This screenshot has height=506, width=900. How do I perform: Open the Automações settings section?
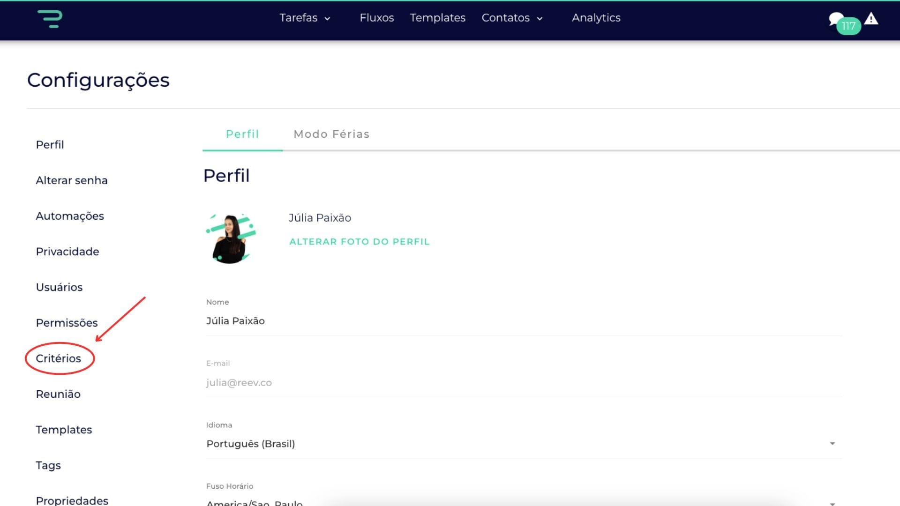point(69,216)
